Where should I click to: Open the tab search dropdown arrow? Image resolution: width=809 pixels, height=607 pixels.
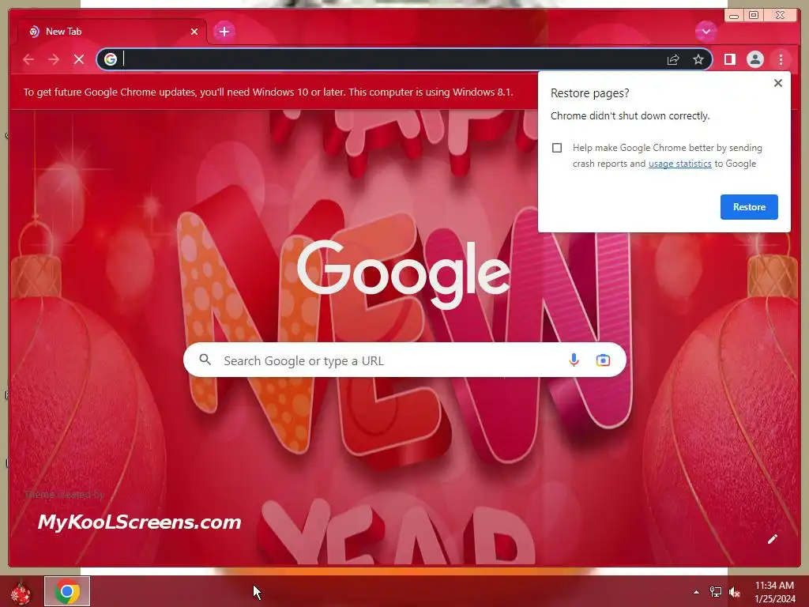tap(706, 32)
